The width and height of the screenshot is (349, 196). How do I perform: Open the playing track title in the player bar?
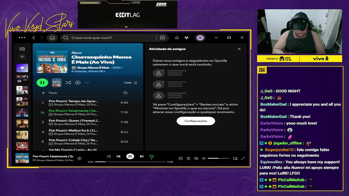click(53, 157)
